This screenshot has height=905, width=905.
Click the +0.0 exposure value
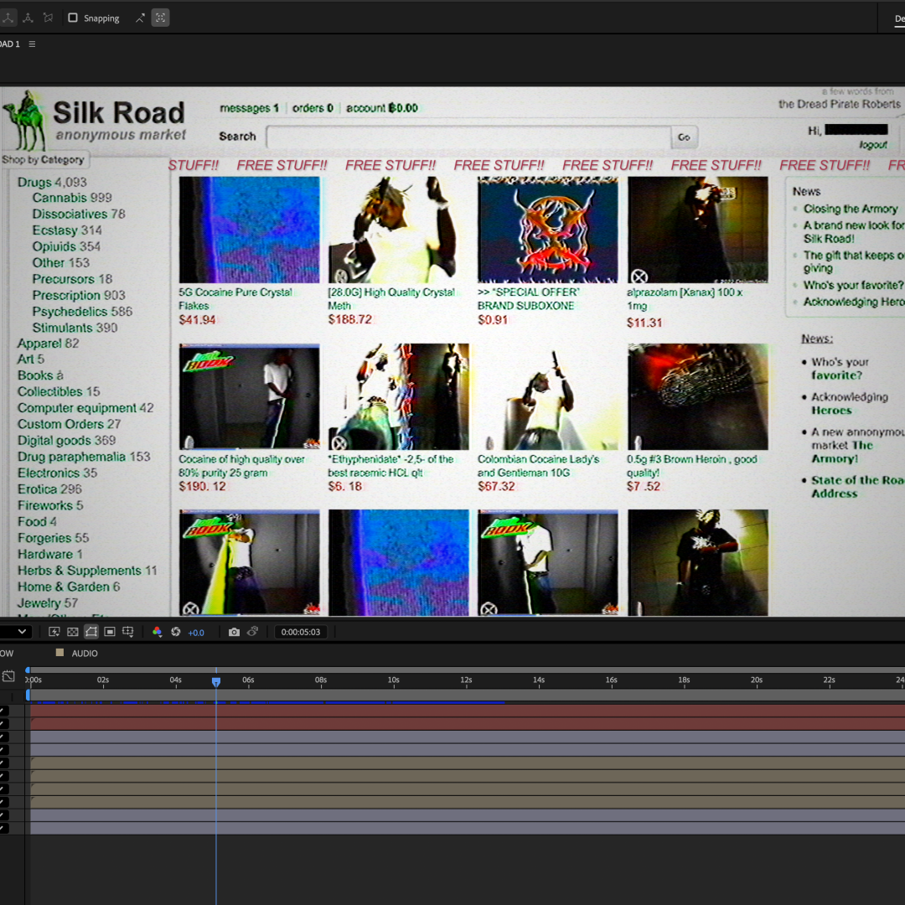pyautogui.click(x=196, y=633)
